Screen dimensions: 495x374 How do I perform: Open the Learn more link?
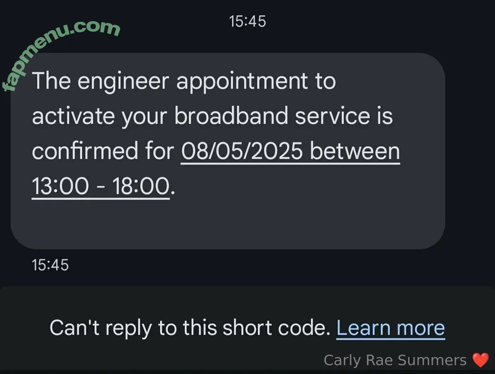tap(391, 328)
